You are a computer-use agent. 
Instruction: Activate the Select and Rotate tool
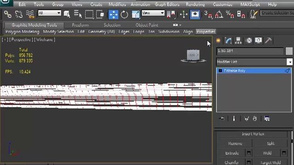(x=124, y=15)
